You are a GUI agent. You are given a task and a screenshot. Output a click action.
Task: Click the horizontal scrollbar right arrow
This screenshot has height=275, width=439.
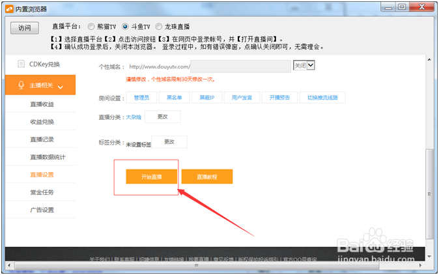click(420, 265)
